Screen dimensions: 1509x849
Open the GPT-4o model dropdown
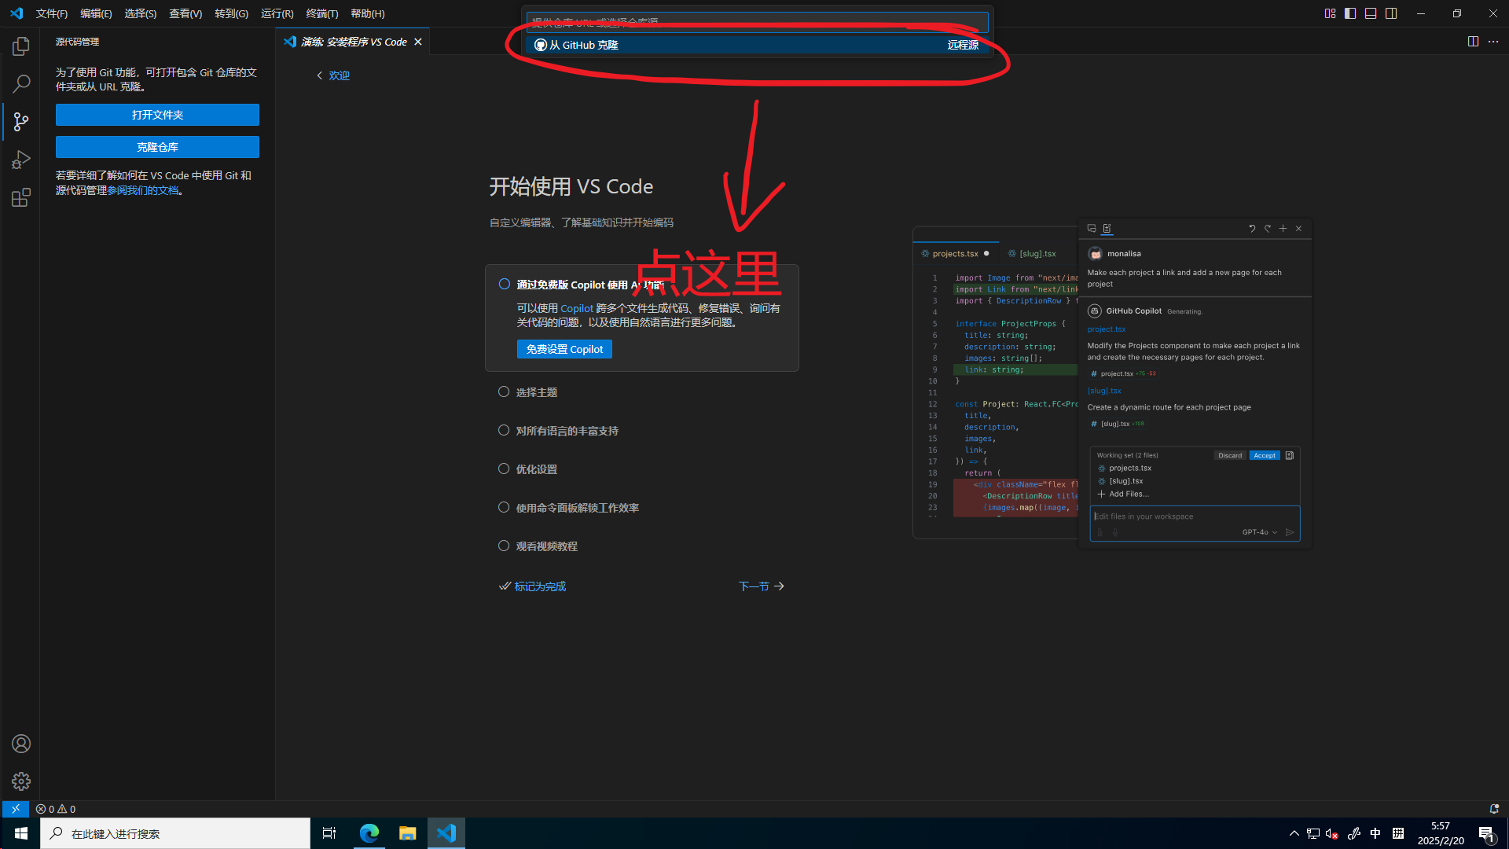click(x=1258, y=532)
